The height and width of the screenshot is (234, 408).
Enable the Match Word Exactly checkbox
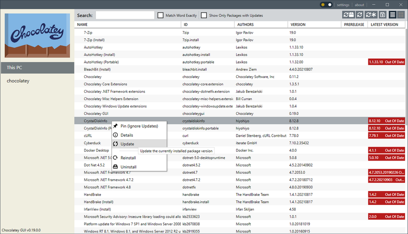click(161, 15)
